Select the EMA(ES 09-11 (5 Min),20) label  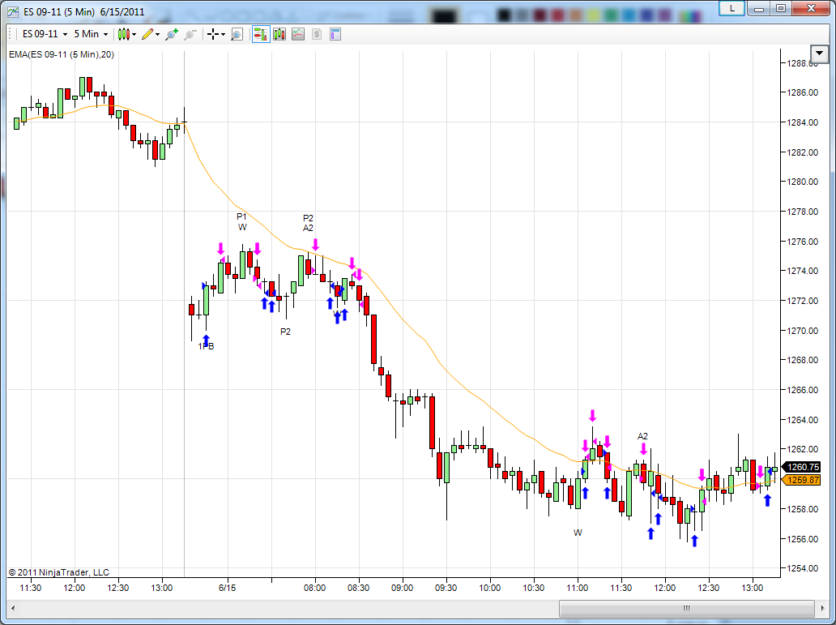62,54
